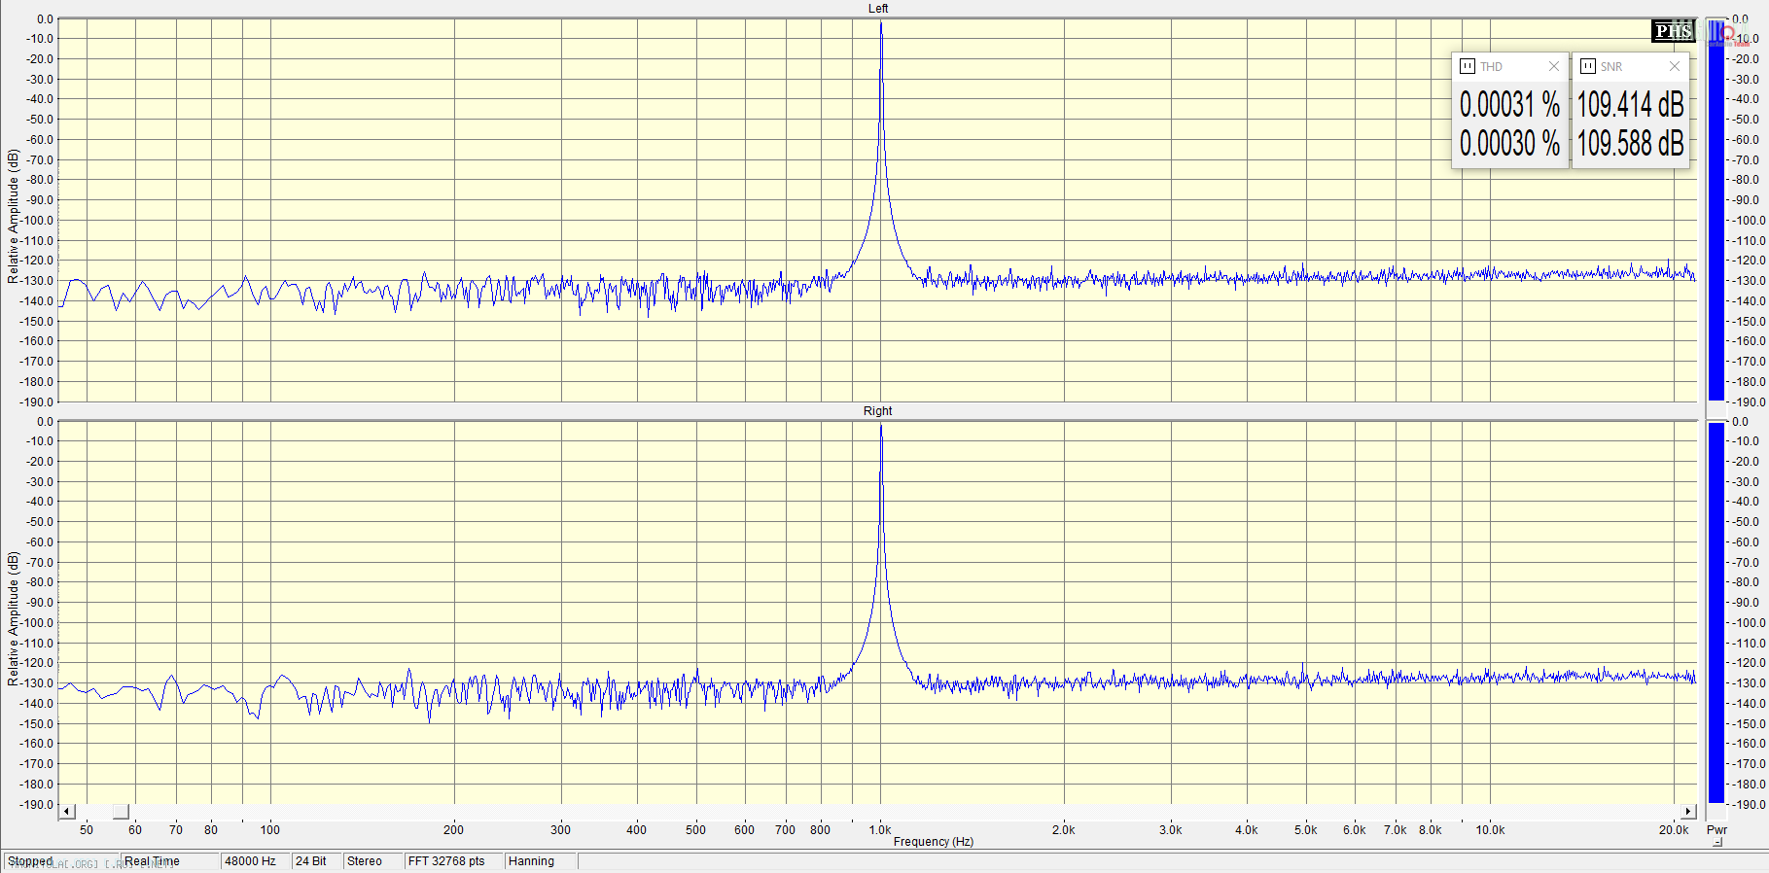Click the 20.0k frequency axis tick label
1769x873 pixels.
(1674, 830)
